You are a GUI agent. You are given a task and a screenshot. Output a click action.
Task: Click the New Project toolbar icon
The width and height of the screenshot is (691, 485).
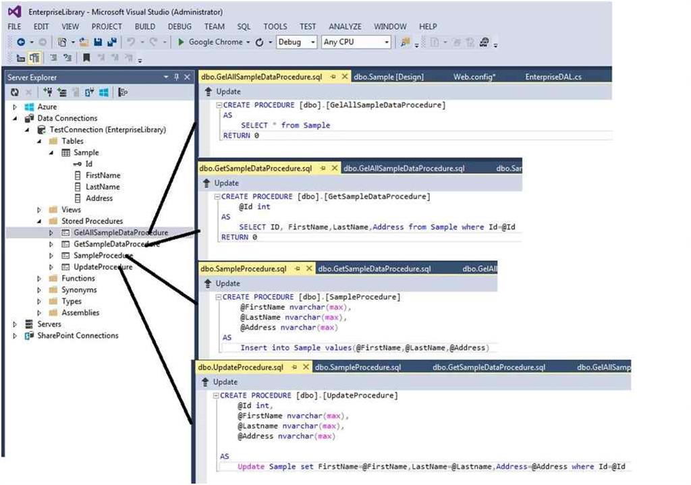click(x=62, y=42)
